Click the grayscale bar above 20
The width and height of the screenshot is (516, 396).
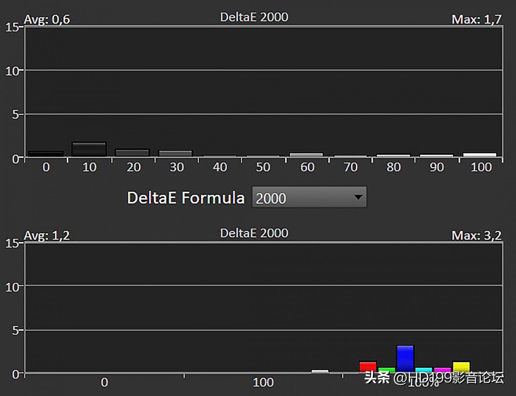132,153
